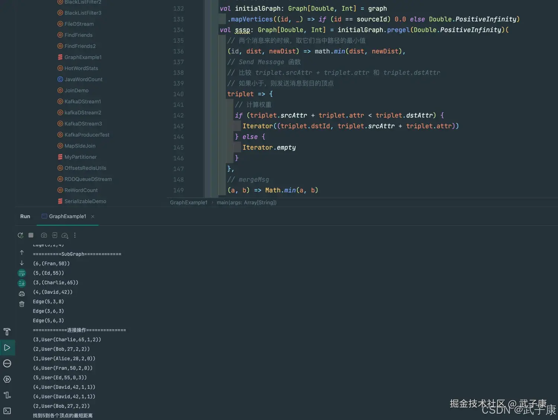Open the Run toolbar more options menu

tap(75, 235)
